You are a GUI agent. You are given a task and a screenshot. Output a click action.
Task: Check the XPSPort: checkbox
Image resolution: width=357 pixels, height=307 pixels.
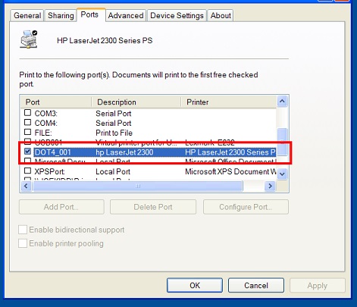(27, 171)
